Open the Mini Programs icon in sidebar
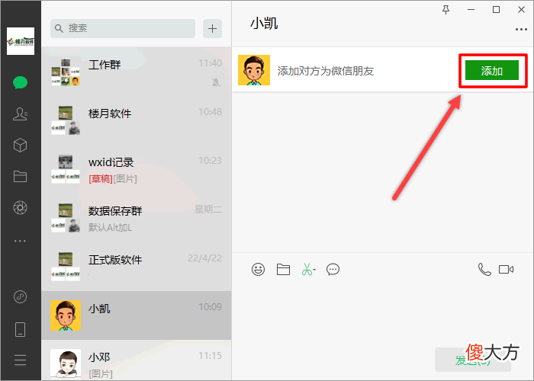Image resolution: width=534 pixels, height=381 pixels. coord(20,296)
